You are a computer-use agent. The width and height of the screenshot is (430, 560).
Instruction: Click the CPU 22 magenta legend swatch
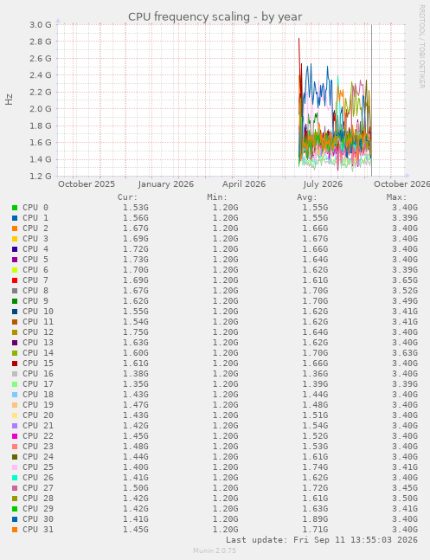(15, 436)
